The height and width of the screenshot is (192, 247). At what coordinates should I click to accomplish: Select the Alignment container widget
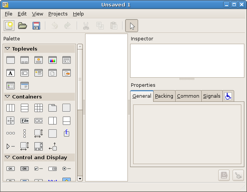tap(53, 146)
